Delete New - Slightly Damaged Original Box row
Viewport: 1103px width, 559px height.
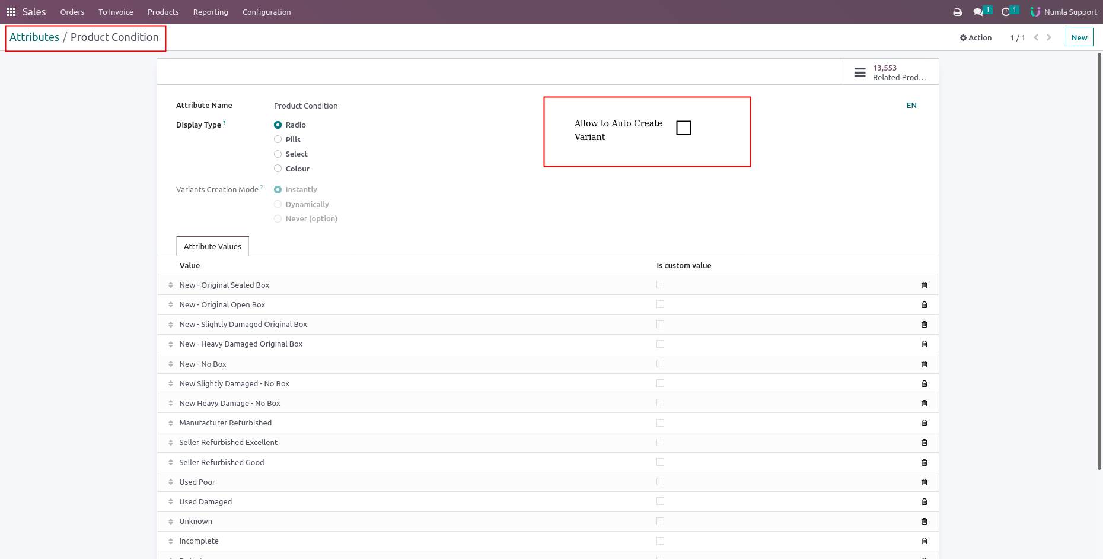924,325
